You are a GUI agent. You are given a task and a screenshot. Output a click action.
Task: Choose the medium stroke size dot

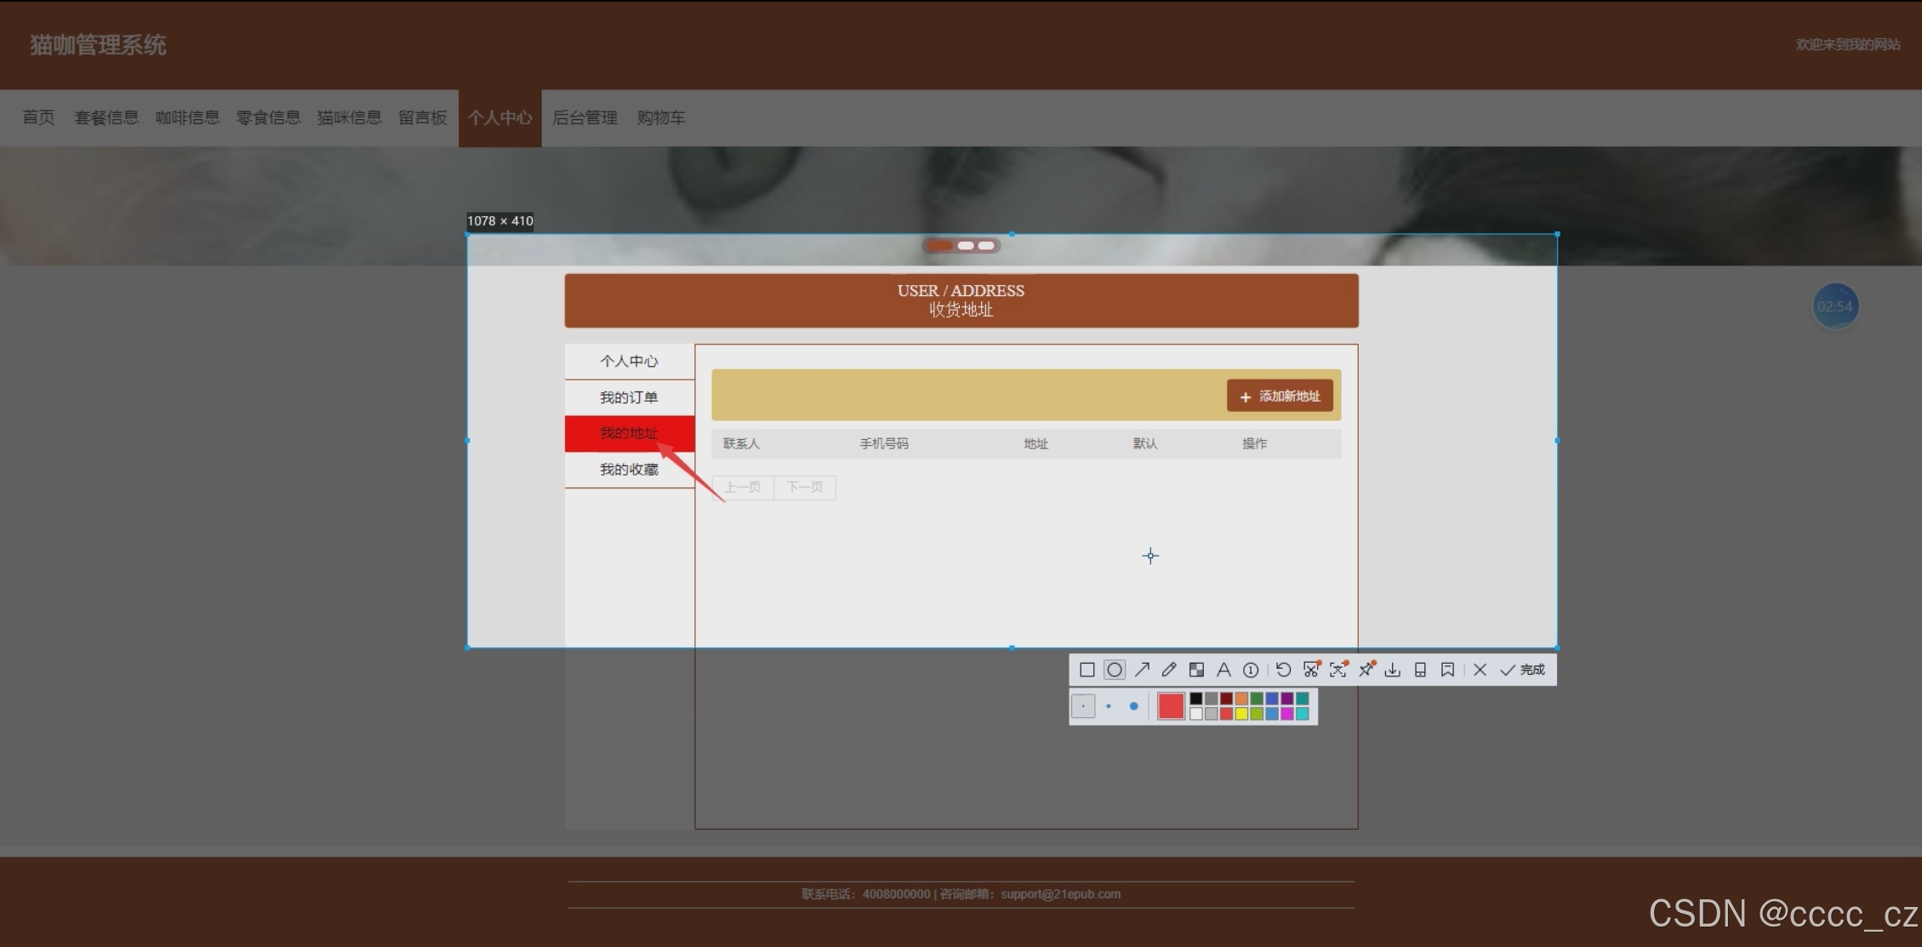pyautogui.click(x=1109, y=706)
